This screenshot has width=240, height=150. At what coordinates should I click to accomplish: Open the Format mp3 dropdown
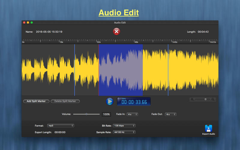point(61,126)
